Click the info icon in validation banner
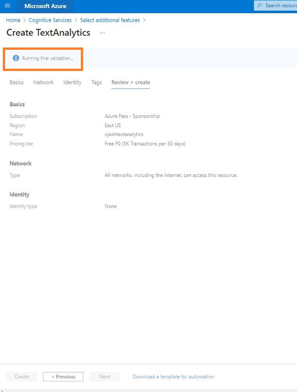 pyautogui.click(x=16, y=58)
